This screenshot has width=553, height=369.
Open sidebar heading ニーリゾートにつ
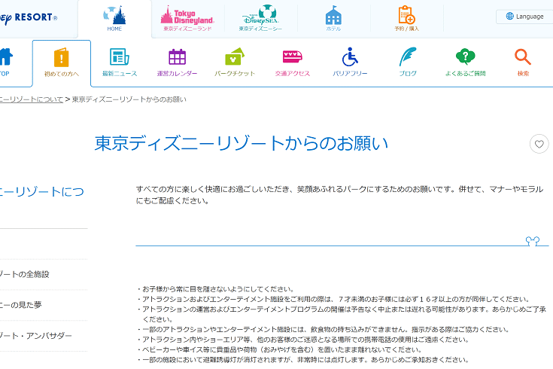coord(41,192)
